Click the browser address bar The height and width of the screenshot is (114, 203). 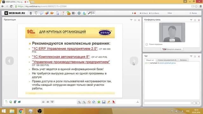coord(102,6)
